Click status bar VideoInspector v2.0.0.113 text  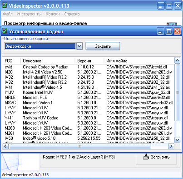(25, 175)
